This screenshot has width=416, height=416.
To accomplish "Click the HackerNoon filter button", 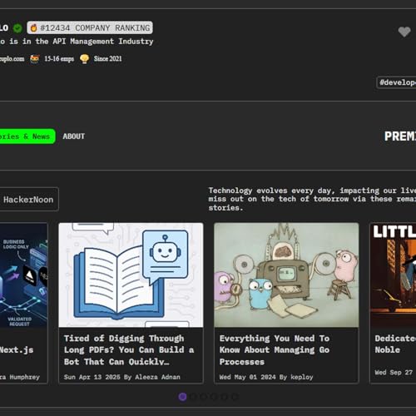I will tap(29, 200).
